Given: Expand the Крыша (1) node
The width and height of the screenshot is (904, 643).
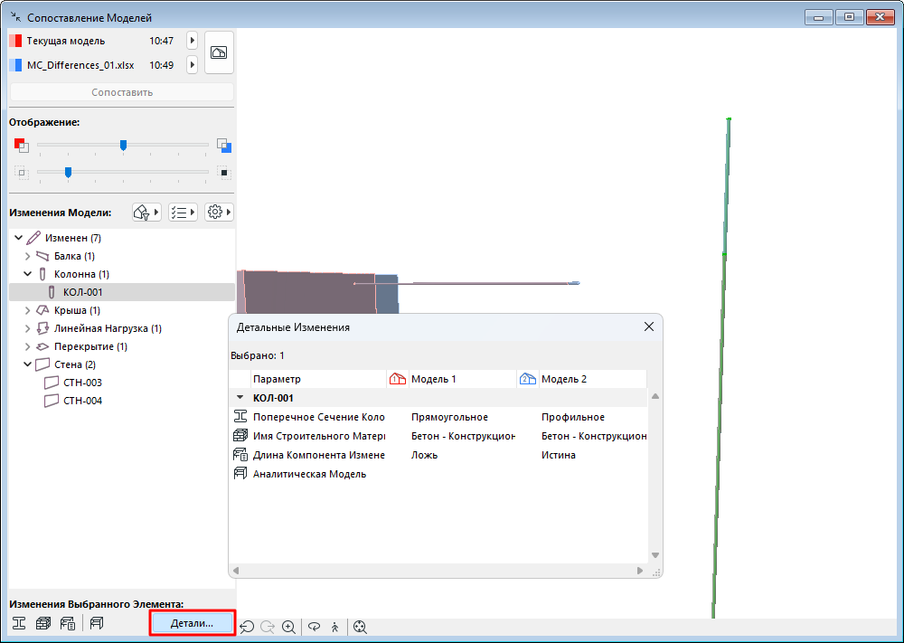Looking at the screenshot, I should point(28,310).
